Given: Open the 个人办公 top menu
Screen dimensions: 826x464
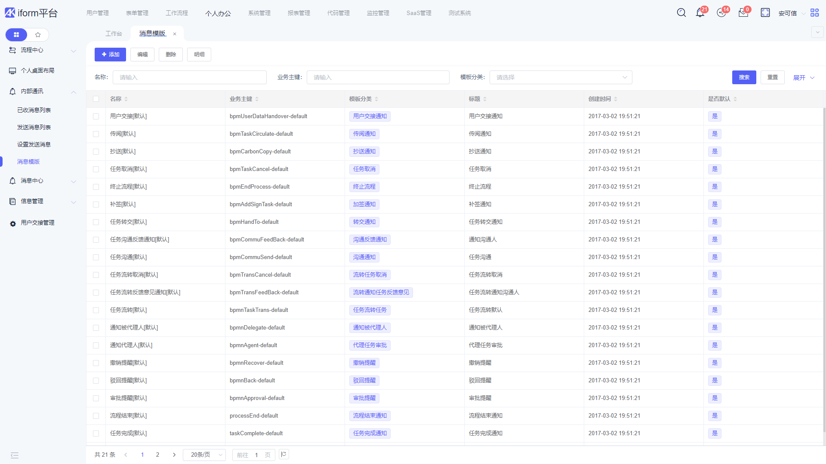Looking at the screenshot, I should [218, 13].
